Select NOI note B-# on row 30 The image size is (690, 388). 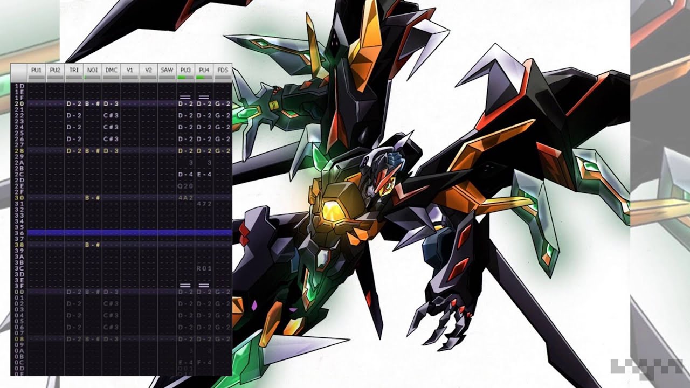(x=92, y=198)
